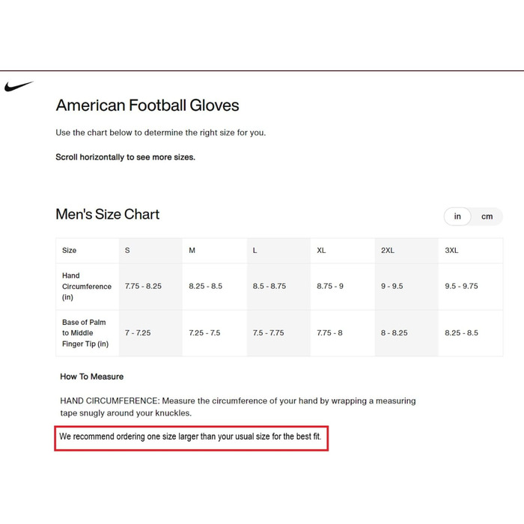This screenshot has width=524, height=524.
Task: Select the S size column header
Action: pyautogui.click(x=150, y=250)
